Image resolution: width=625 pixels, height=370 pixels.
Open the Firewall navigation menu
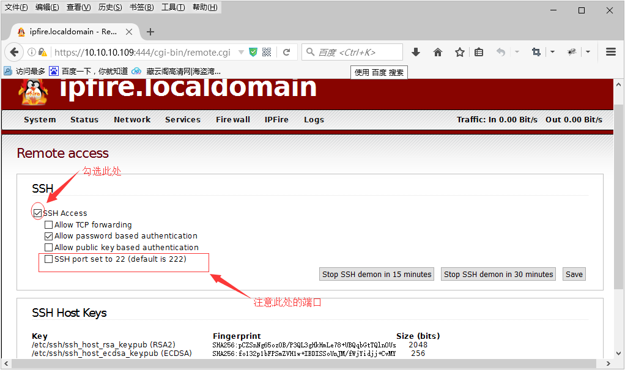[x=233, y=120]
